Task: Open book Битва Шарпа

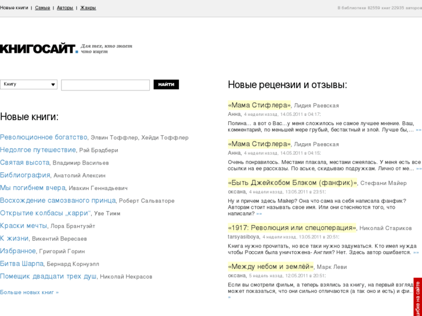Action: point(21,264)
